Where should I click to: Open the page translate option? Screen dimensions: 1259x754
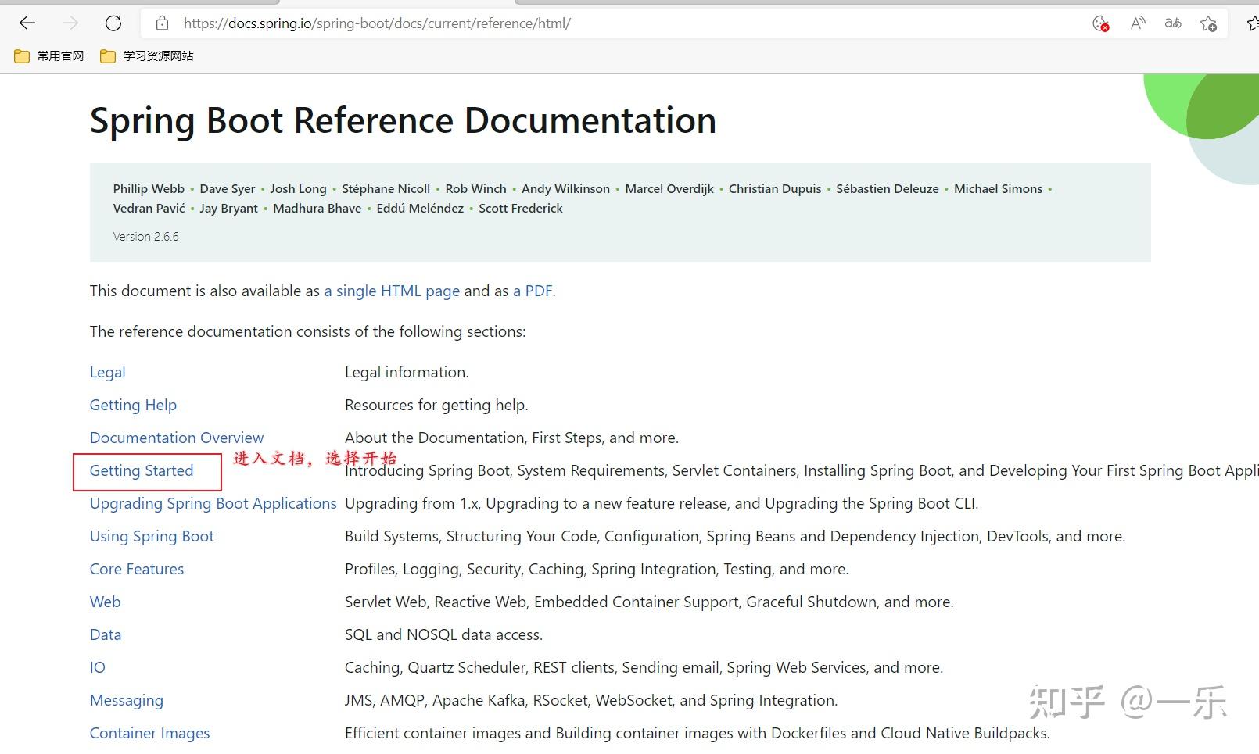tap(1172, 23)
